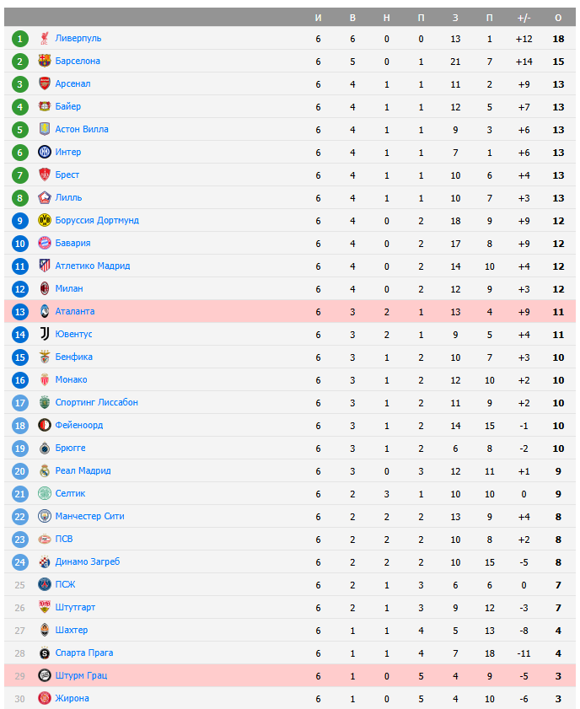Screen dimensions: 580x709
Task: Click the Celtic club crest icon
Action: pos(45,493)
